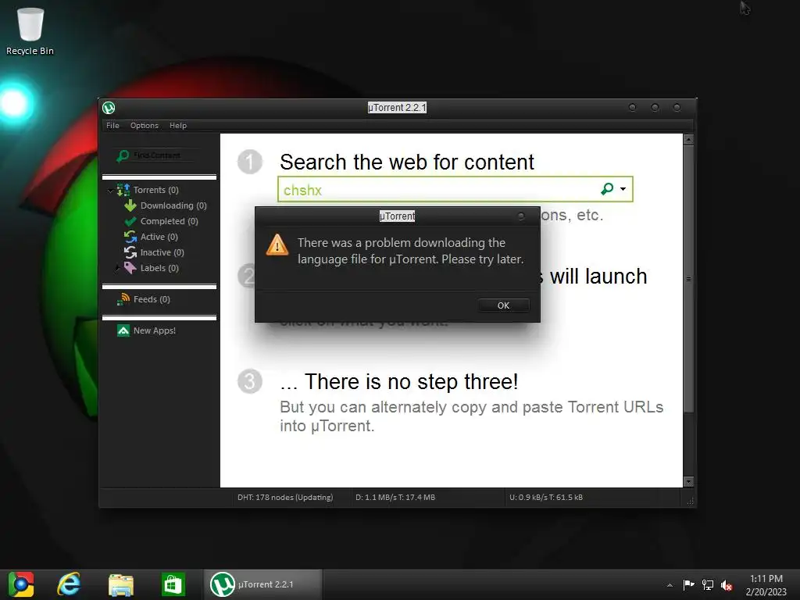The width and height of the screenshot is (800, 600).
Task: Select the Completed (0) category
Action: coord(169,221)
